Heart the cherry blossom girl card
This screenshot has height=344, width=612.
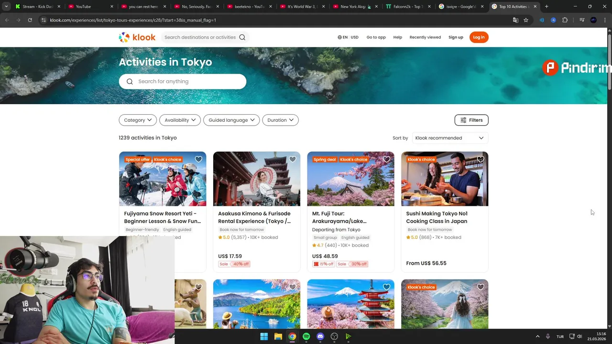tap(481, 287)
